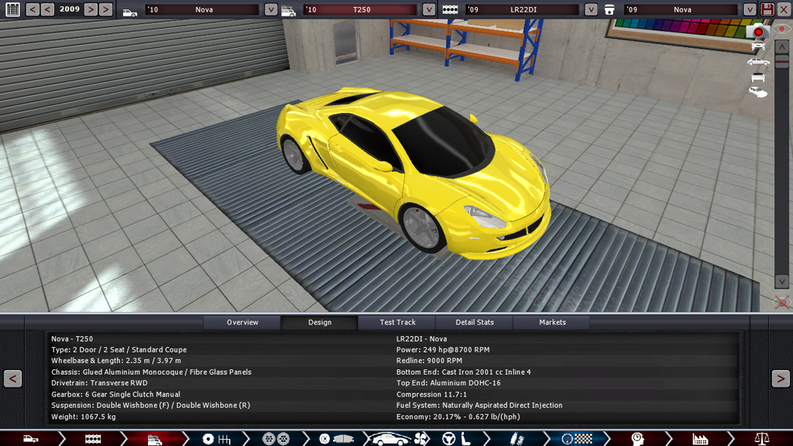
Task: Switch to the Test Track tab
Action: point(397,322)
